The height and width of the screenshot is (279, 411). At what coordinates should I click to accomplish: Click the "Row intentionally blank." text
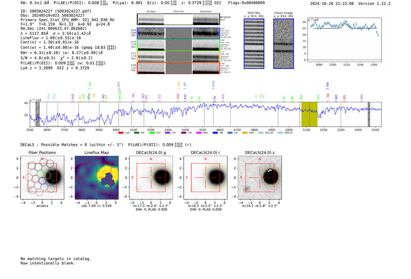(48, 263)
